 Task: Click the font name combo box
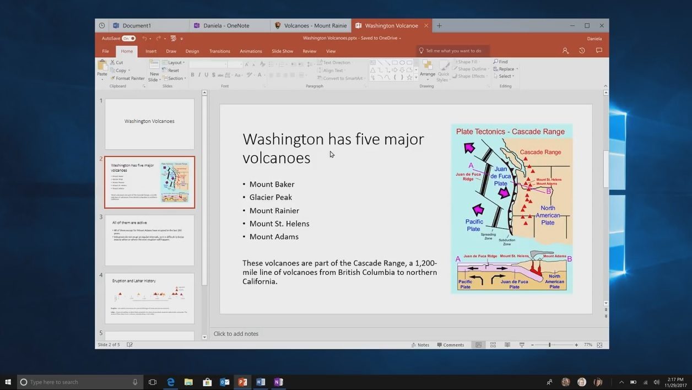pyautogui.click(x=208, y=64)
